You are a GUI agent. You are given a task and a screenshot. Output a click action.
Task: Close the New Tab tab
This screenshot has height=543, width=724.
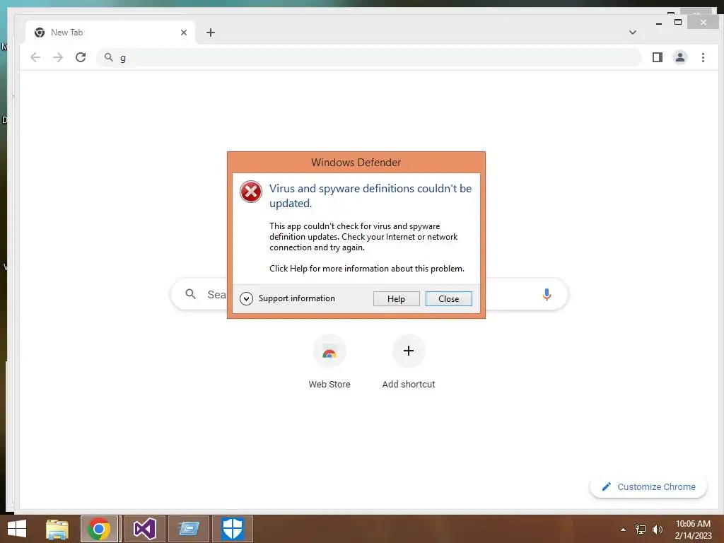point(184,33)
